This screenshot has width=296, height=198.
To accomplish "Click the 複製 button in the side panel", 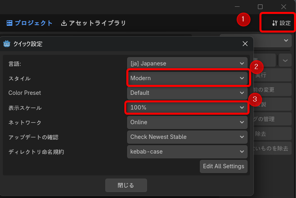I will [270, 104].
